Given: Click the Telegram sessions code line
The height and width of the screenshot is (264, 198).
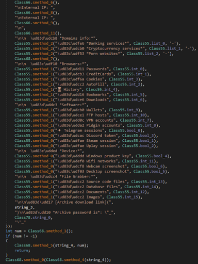Looking at the screenshot, I should click(x=79, y=130).
